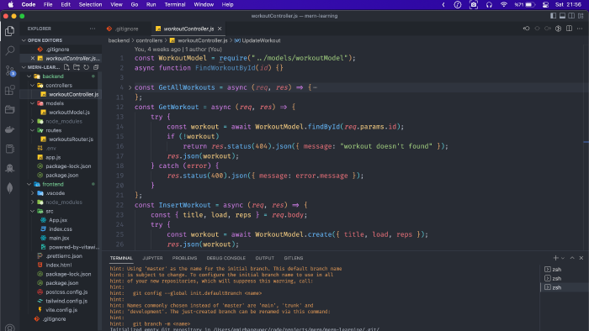Switch to the Debug Console tab
589x331 pixels.
click(226, 258)
